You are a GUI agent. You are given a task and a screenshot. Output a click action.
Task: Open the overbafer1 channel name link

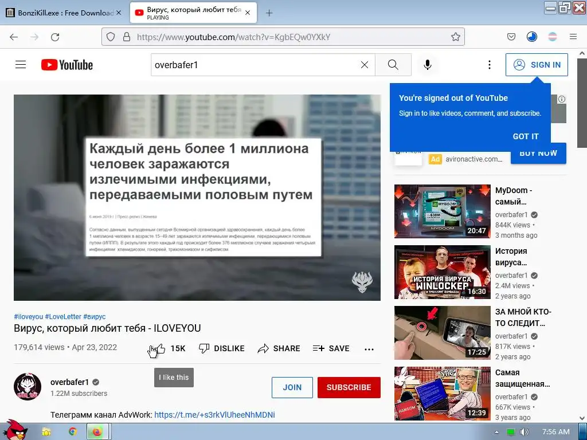coord(69,382)
